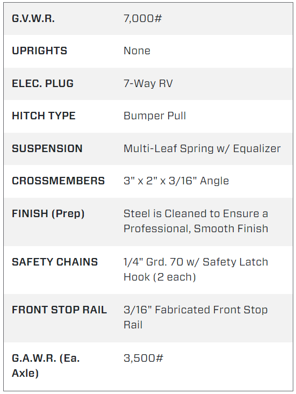The height and width of the screenshot is (394, 296).
Task: Click the SAFETY CHAINS label
Action: pos(55,262)
